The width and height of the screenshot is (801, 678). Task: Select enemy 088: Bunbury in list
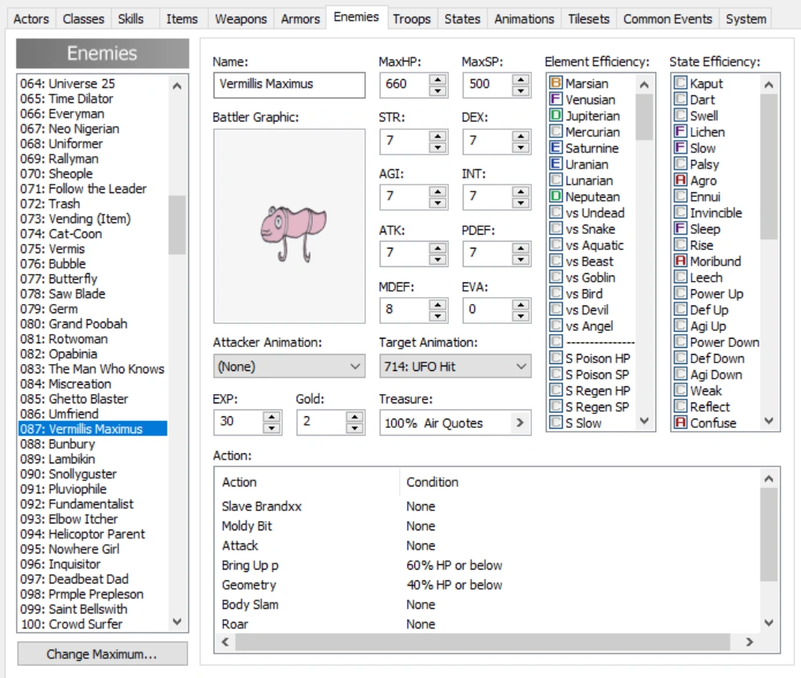[x=92, y=444]
